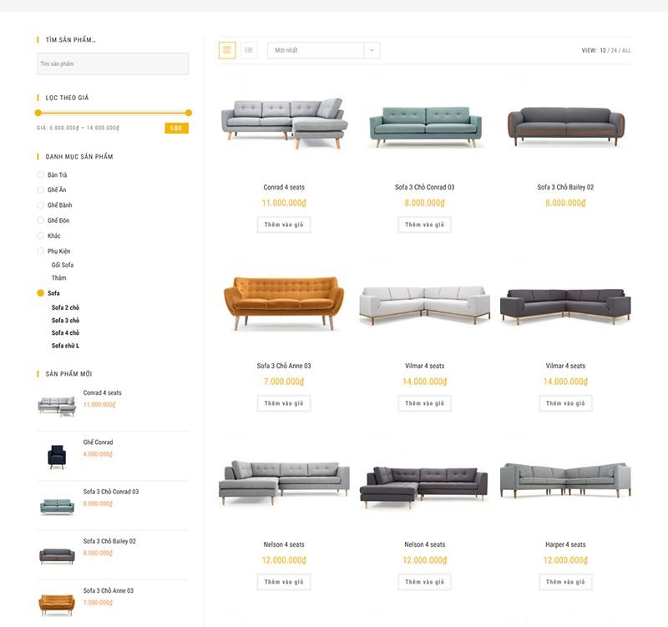
Task: Add Vilmar 4 seats white sofa to cart
Action: pyautogui.click(x=424, y=403)
